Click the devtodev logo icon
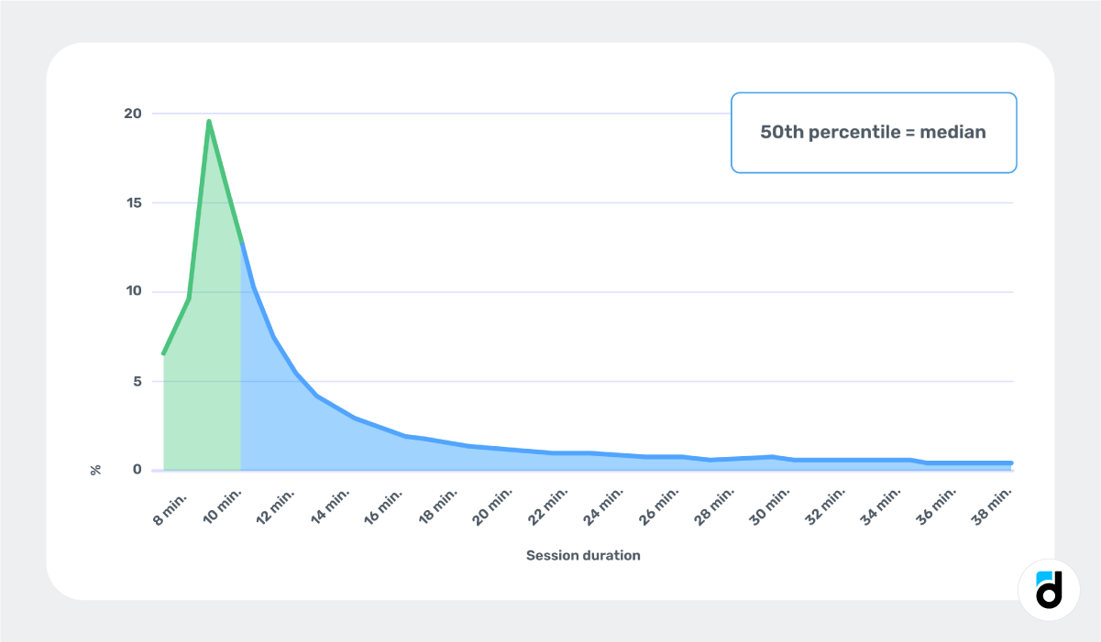Screen dimensions: 1101x642 point(1049,589)
